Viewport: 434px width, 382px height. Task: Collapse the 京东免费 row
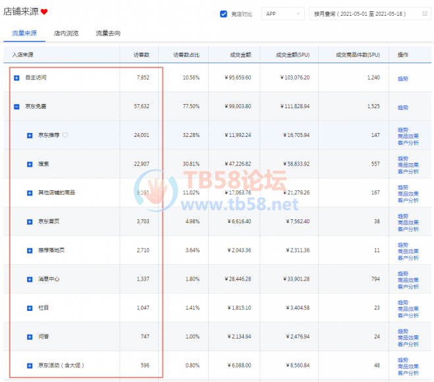pos(16,107)
